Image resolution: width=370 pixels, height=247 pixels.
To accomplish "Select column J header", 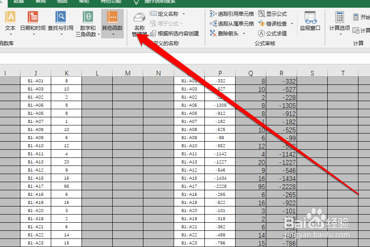I will (x=35, y=73).
